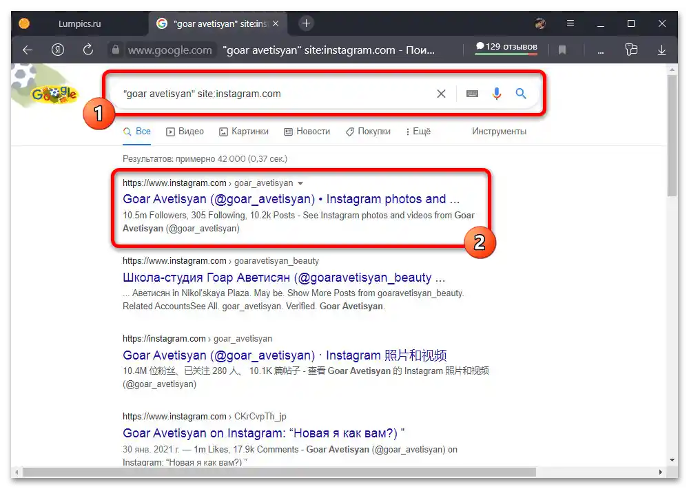Switch to the Новости results tab

307,132
